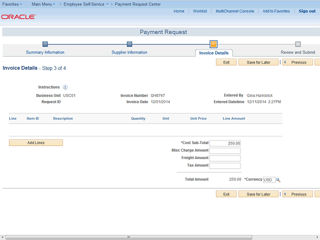Click the Line Amount column header

click(234, 118)
